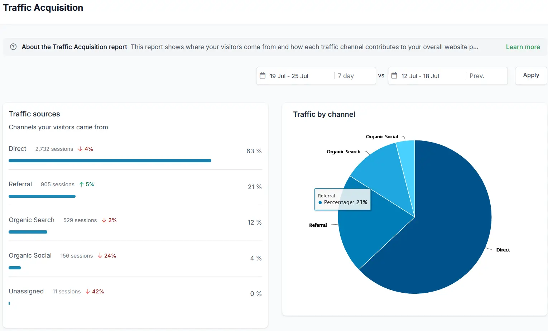Click the '529 sessions' text

click(x=80, y=220)
